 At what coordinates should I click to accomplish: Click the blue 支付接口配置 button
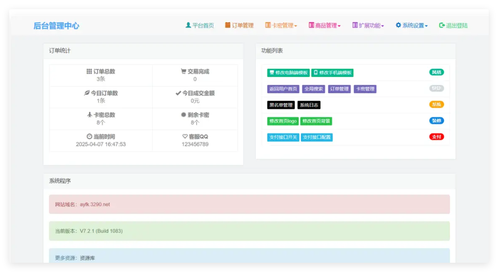click(x=317, y=137)
